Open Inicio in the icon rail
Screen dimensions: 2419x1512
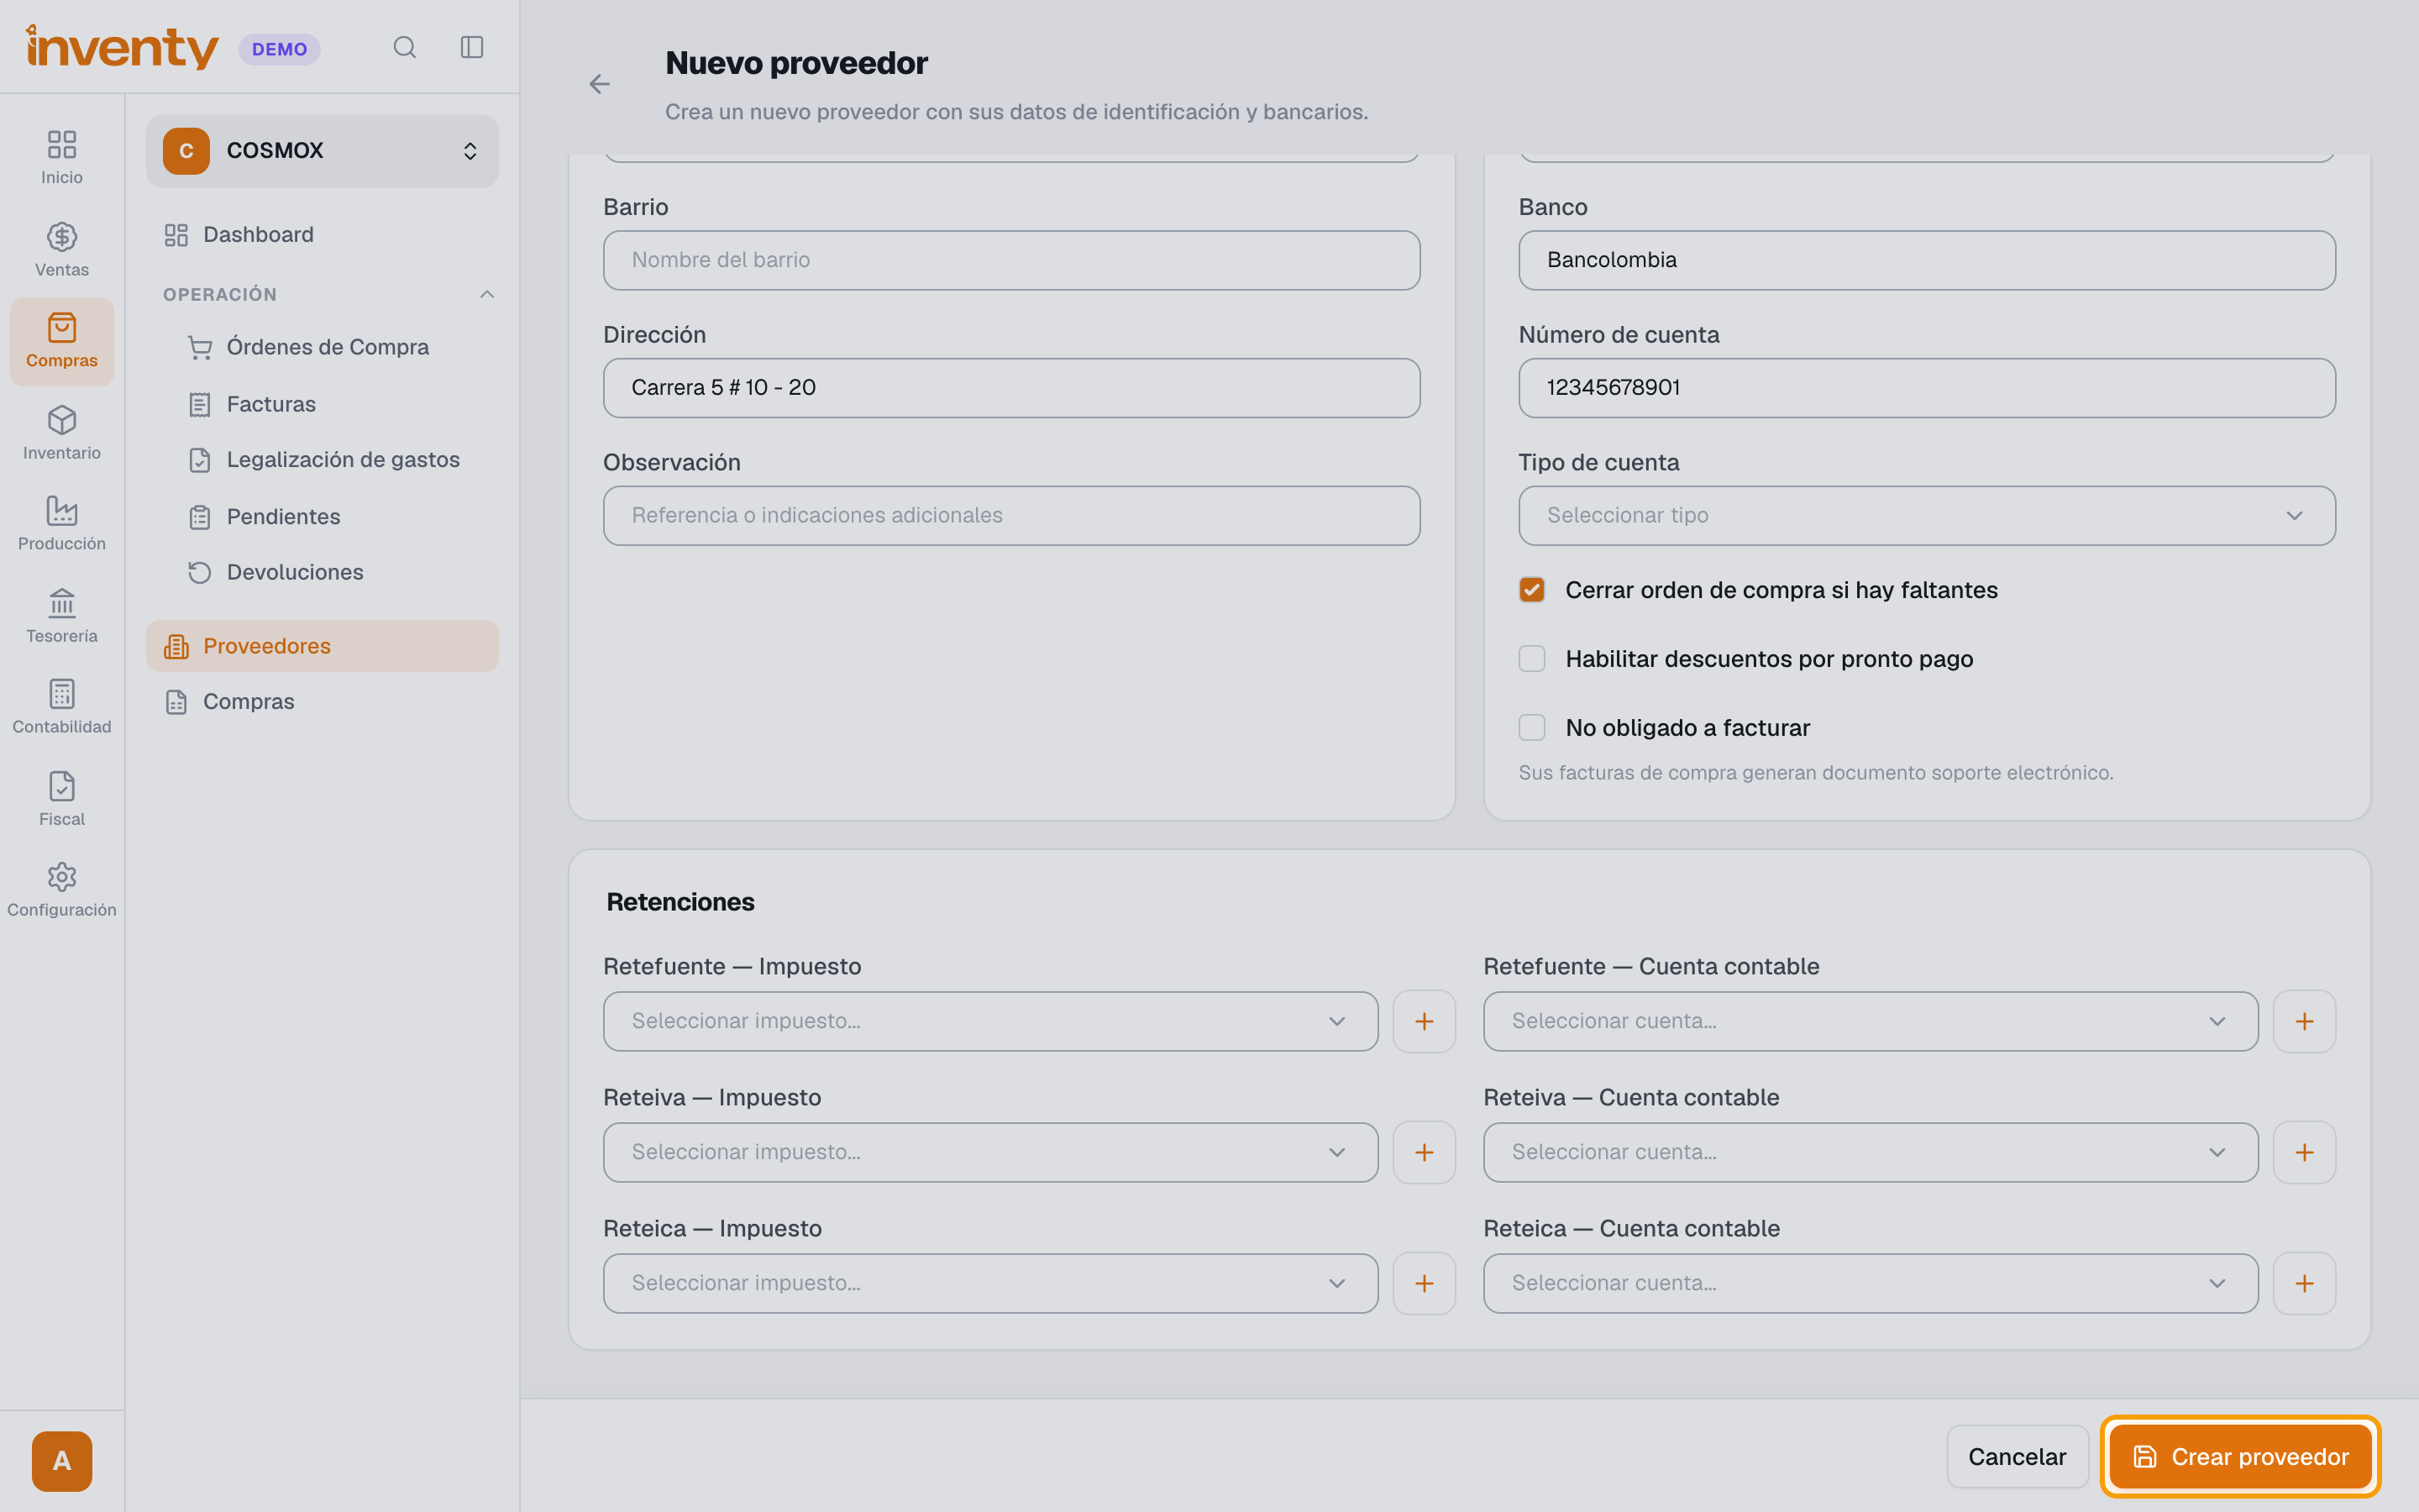pyautogui.click(x=62, y=158)
